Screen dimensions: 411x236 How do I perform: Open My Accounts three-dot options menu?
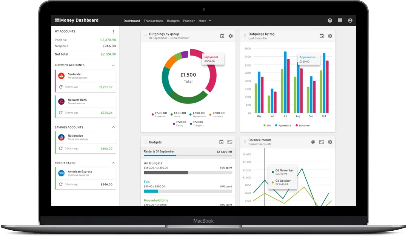(x=113, y=32)
